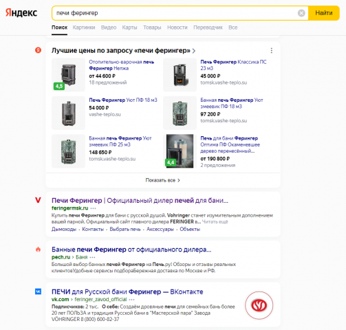Expand the Показать все link

pyautogui.click(x=162, y=180)
